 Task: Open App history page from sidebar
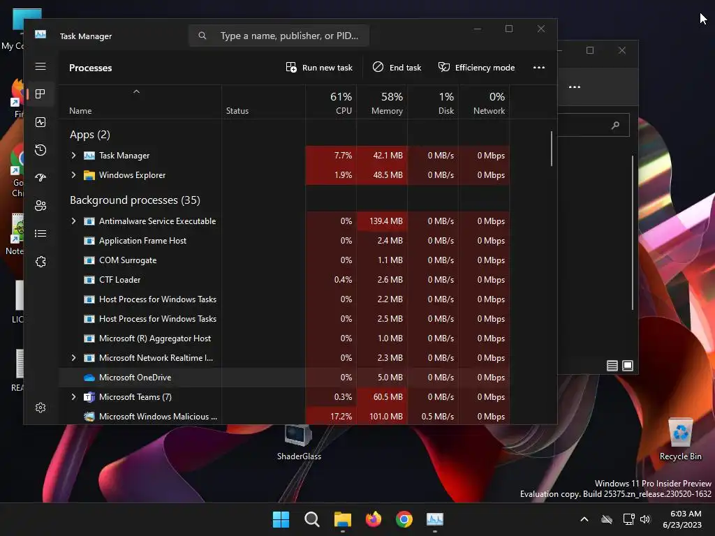(x=40, y=150)
